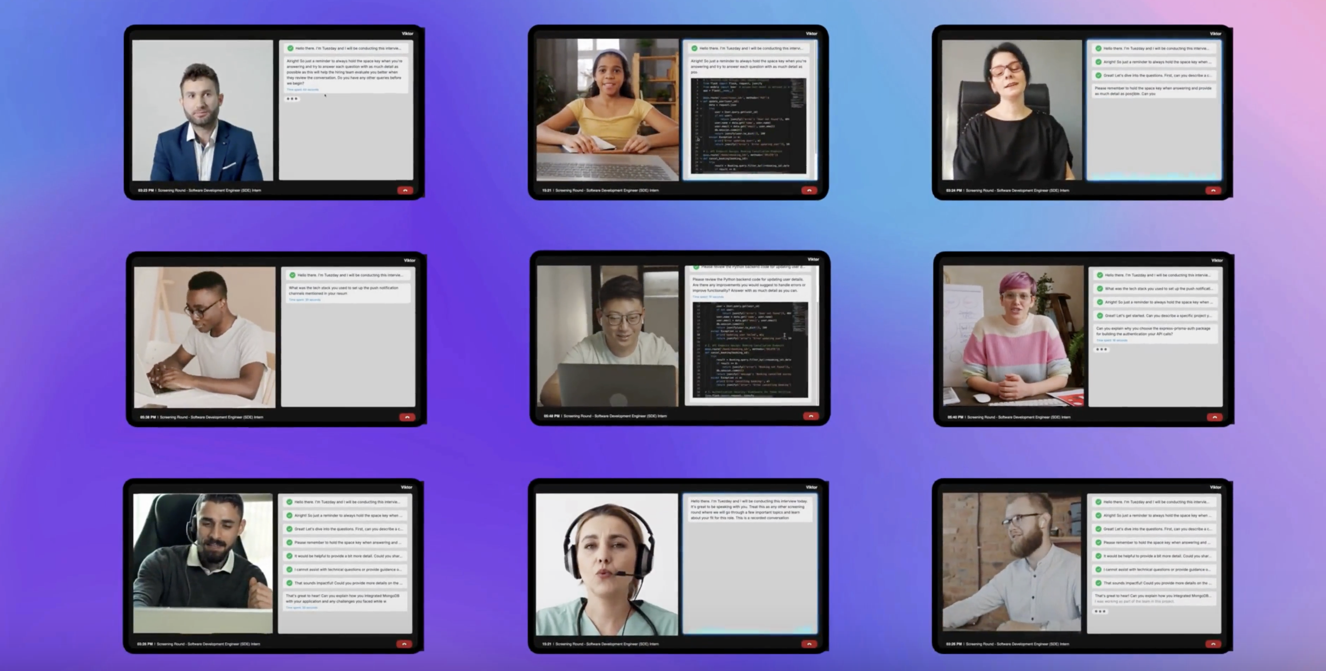Hang up the girl in yellow top's interview
This screenshot has width=1326, height=671.
[x=809, y=190]
